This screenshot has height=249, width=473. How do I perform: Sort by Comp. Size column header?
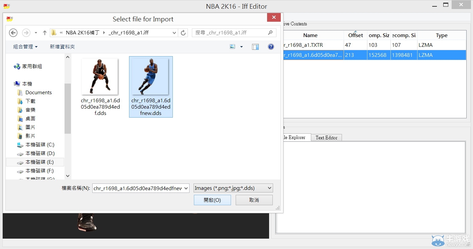379,35
